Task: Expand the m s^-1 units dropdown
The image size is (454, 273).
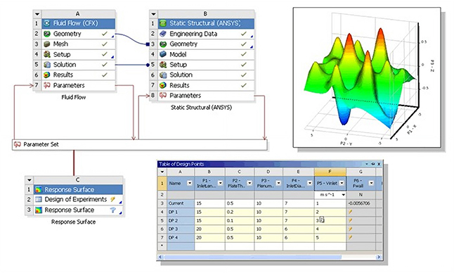Action: tap(344, 195)
